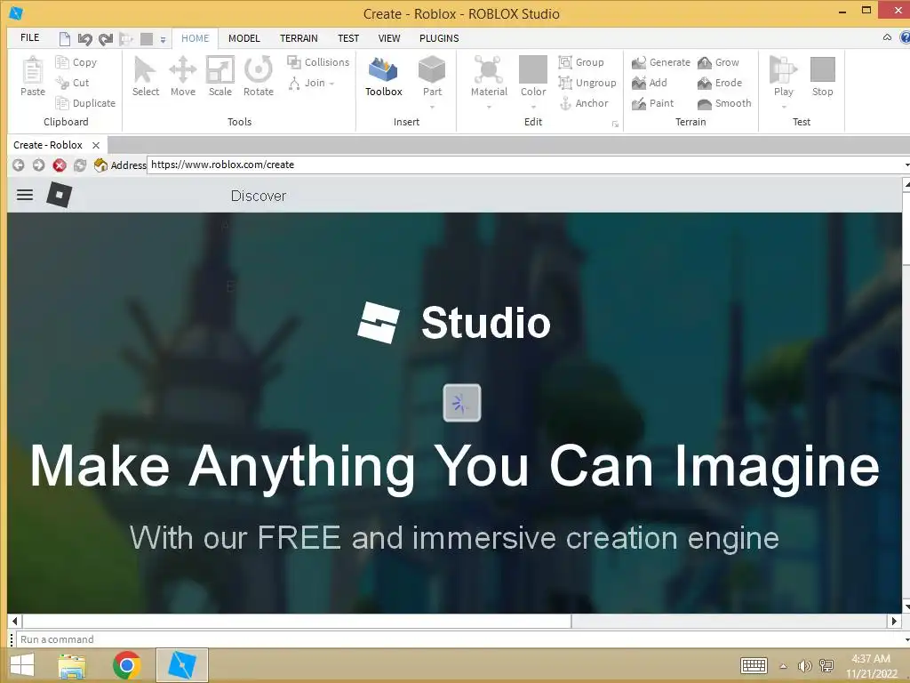Select the Create - Roblox document tab

pos(48,145)
